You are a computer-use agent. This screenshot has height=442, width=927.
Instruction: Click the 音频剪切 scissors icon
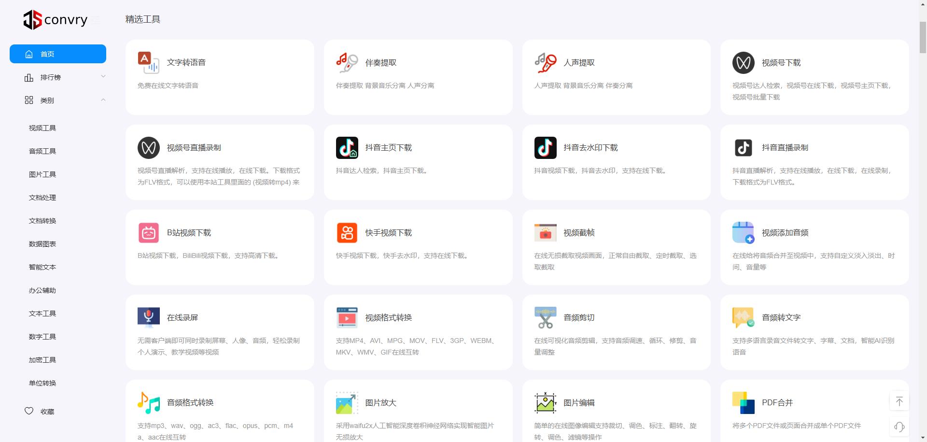point(545,318)
